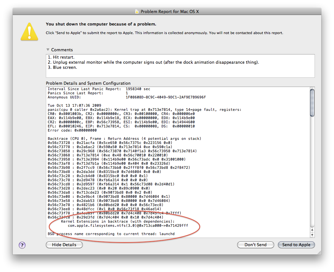This screenshot has width=334, height=272.
Task: Click 'BSD process name' launchd line
Action: click(111, 234)
